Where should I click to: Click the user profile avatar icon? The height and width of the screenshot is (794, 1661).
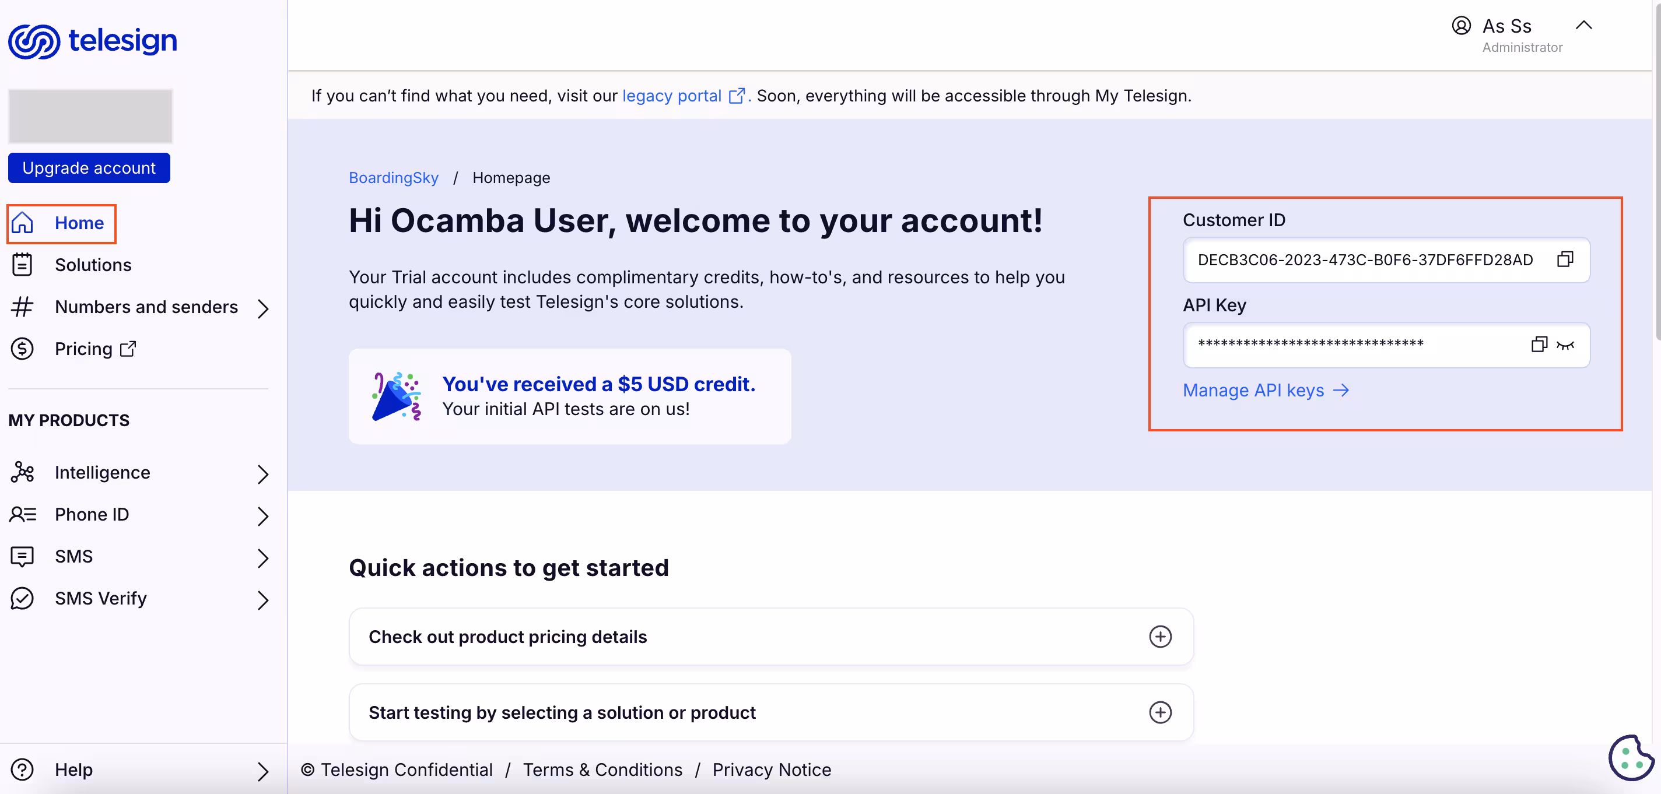point(1461,26)
